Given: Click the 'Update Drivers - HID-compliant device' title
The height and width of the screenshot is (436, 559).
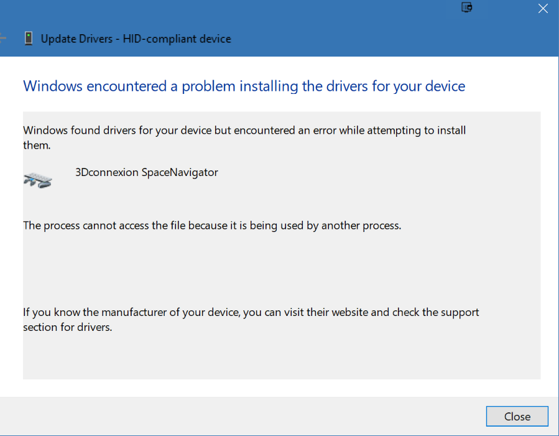Looking at the screenshot, I should coord(136,39).
